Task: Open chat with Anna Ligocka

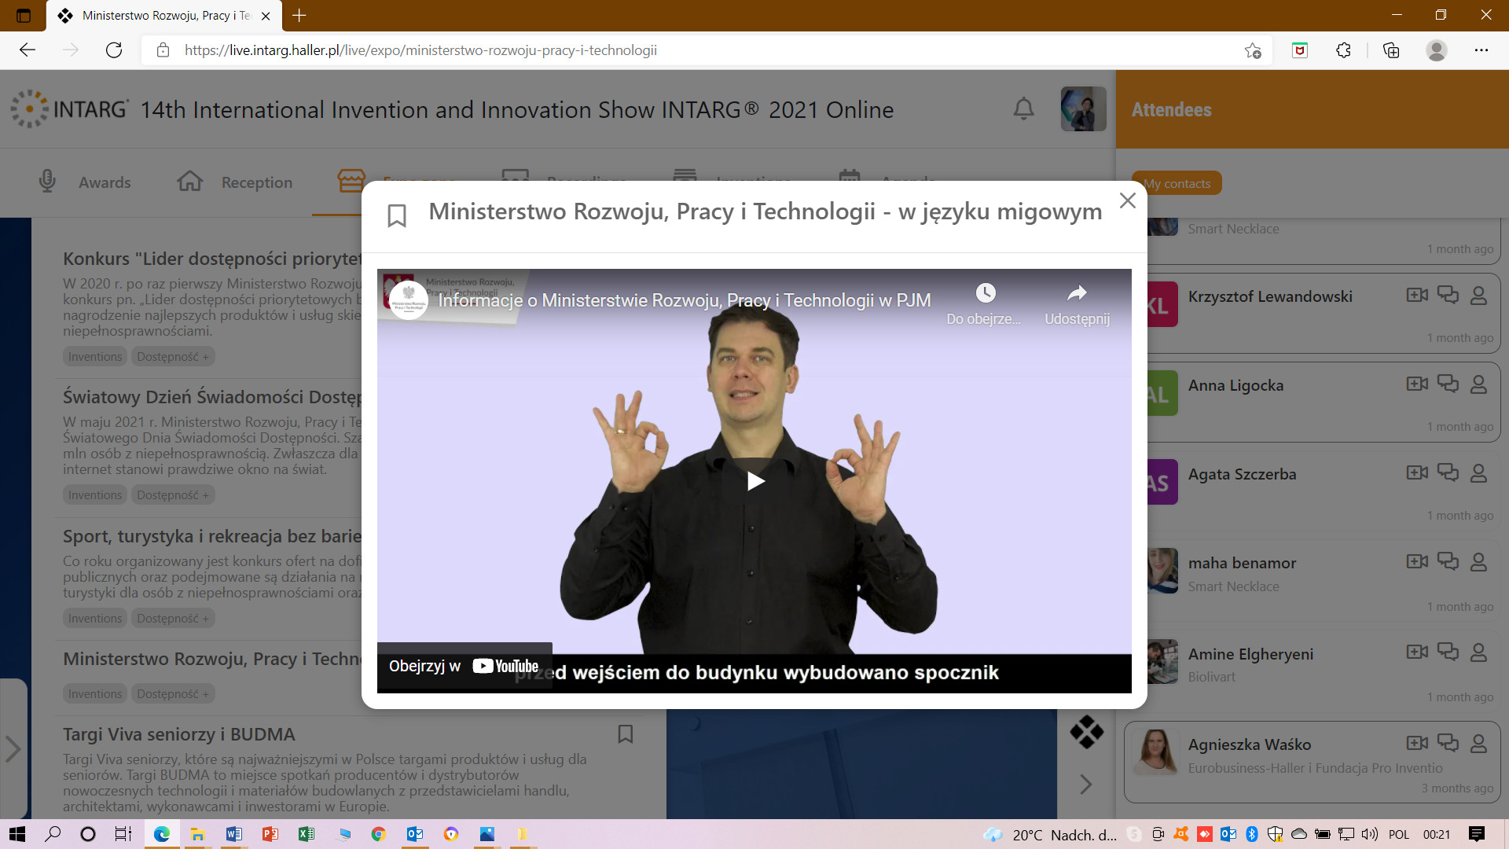Action: tap(1448, 384)
